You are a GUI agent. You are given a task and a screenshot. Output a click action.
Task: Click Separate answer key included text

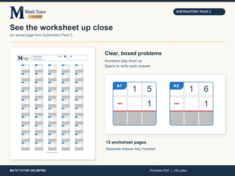click(131, 149)
